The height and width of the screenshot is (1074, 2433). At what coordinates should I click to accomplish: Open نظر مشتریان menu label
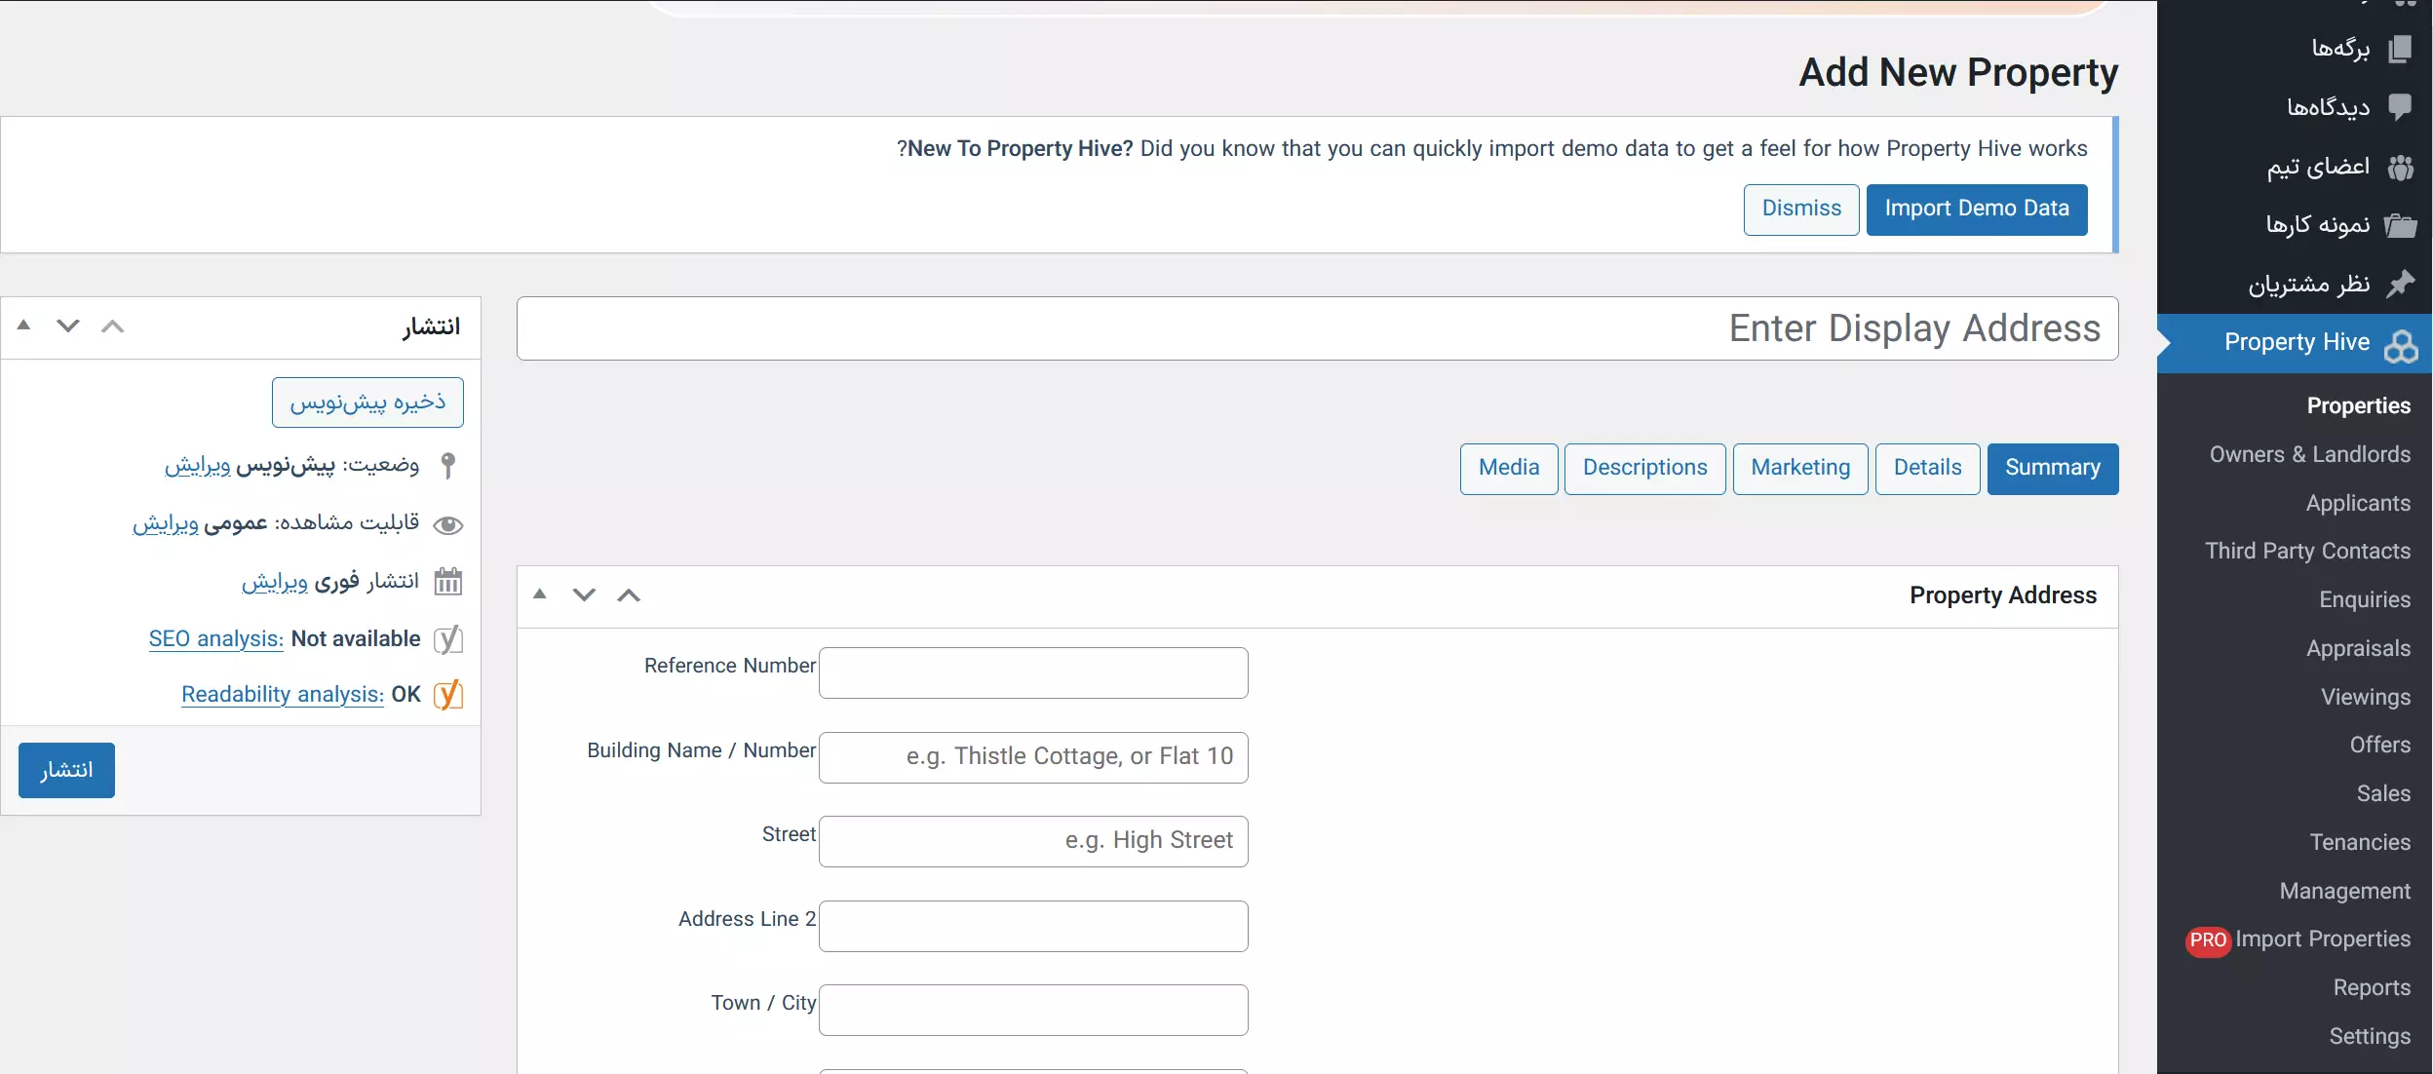(x=2309, y=285)
